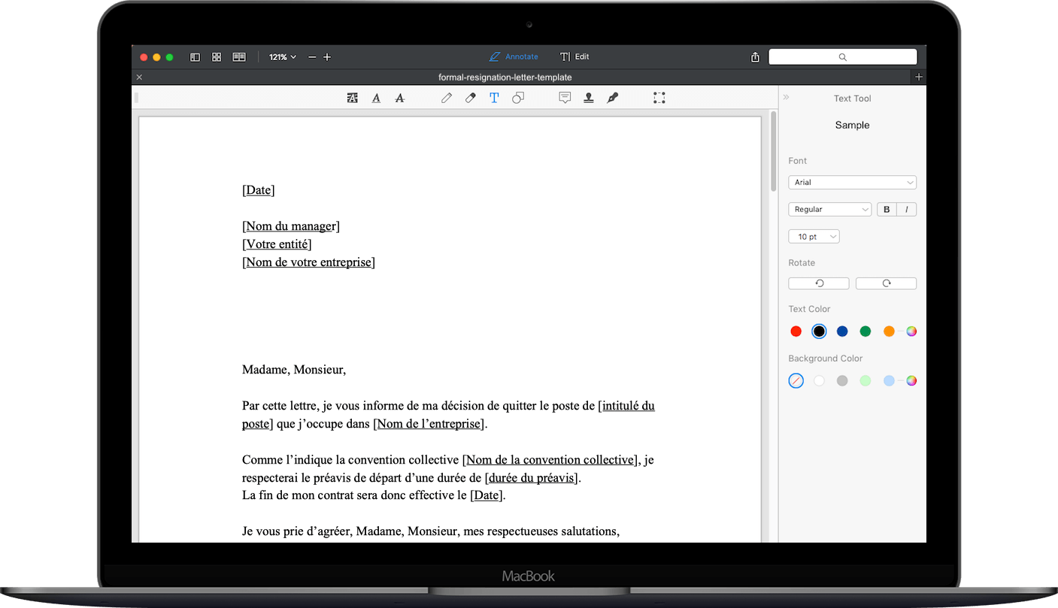
Task: Choose white background color
Action: coord(819,381)
